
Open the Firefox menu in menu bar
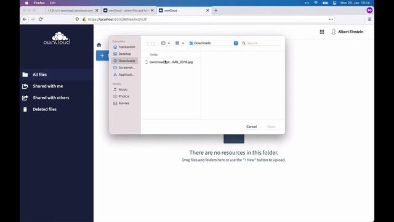click(x=39, y=3)
